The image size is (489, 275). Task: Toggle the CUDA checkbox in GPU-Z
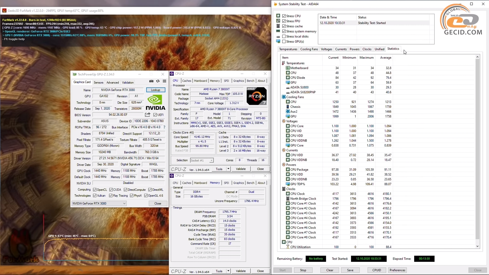(111, 190)
